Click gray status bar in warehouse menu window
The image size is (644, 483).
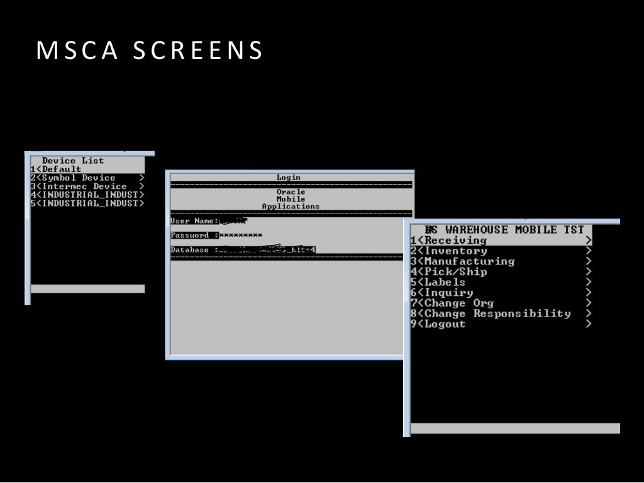pos(515,428)
